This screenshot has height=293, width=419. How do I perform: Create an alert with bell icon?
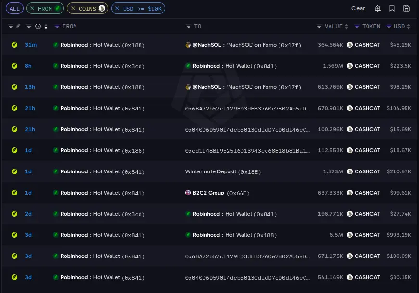click(x=378, y=8)
